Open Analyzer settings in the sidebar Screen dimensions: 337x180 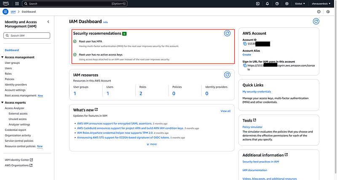pyautogui.click(x=19, y=125)
